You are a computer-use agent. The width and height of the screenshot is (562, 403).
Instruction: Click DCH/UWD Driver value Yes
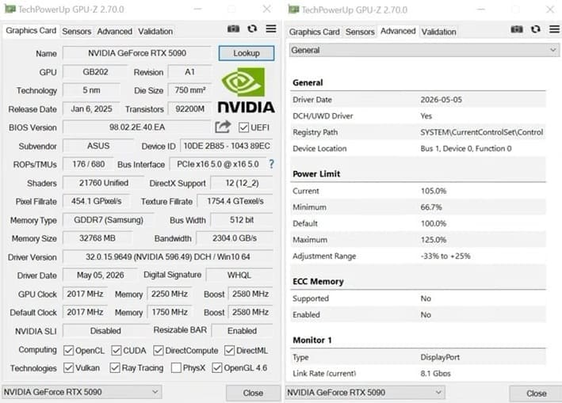click(426, 116)
